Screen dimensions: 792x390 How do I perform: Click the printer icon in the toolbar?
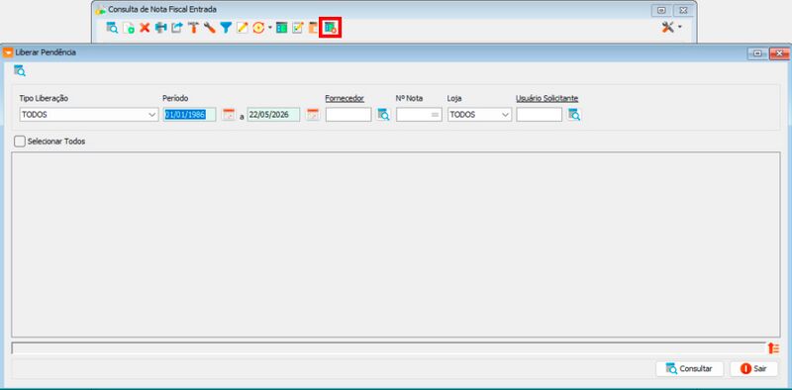coord(161,28)
